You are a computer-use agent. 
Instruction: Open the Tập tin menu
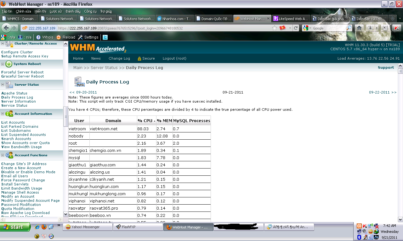coord(7,11)
